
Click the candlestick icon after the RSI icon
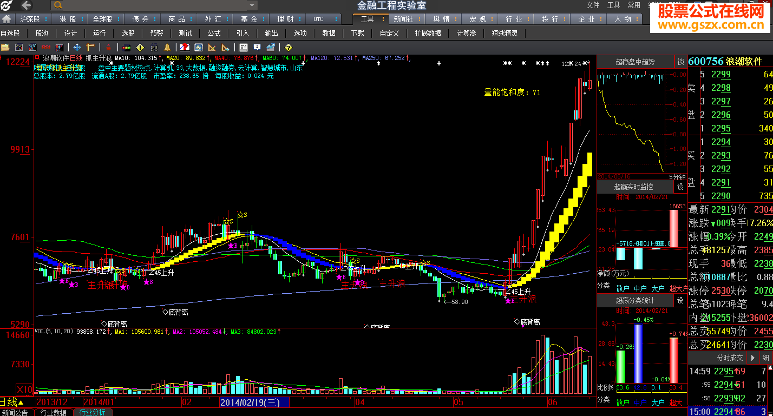tap(60, 48)
